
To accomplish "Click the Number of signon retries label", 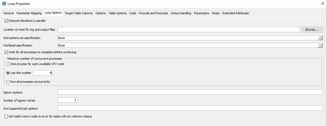I will (19, 100).
